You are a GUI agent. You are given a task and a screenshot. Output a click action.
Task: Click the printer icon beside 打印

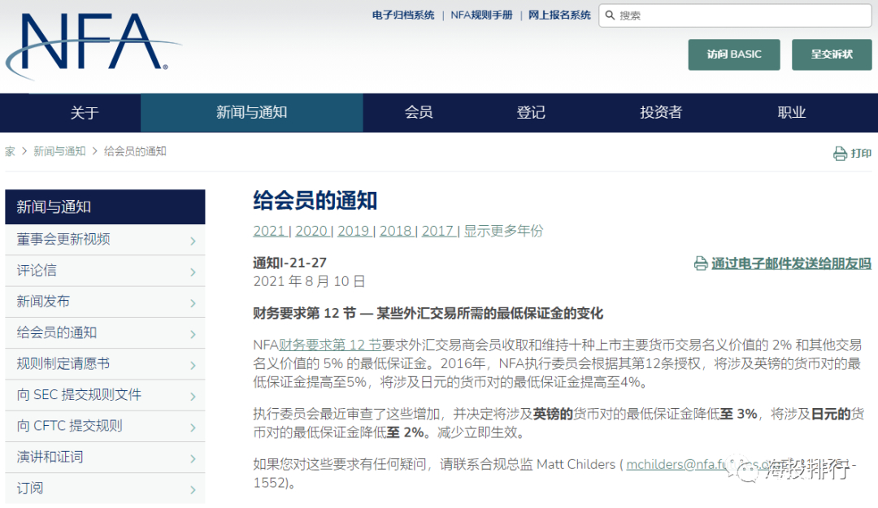click(x=840, y=154)
